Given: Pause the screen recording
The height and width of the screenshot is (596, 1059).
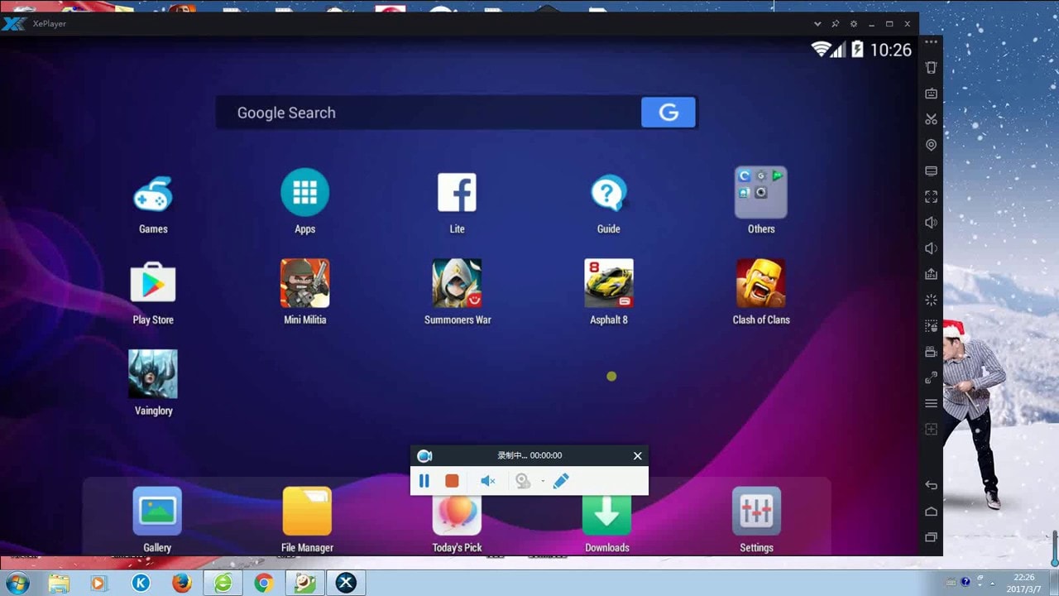Looking at the screenshot, I should (424, 481).
